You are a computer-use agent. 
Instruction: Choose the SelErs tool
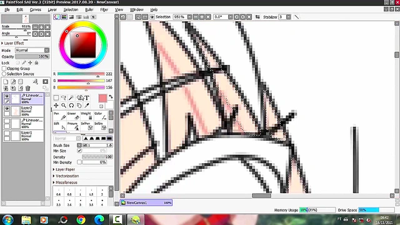coord(100,126)
